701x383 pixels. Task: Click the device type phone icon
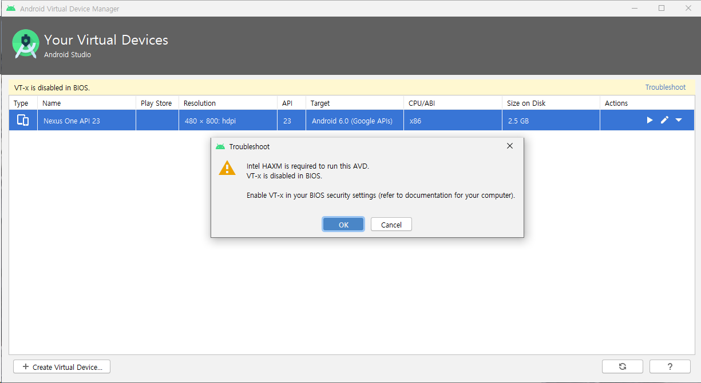pos(23,121)
